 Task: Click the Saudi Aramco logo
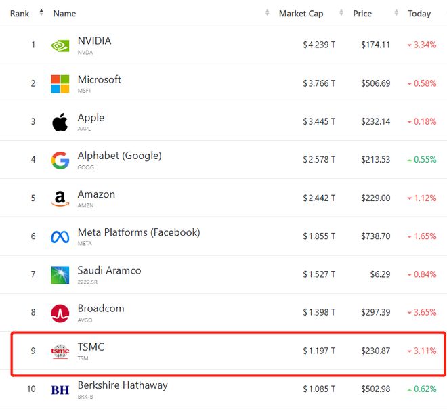tap(60, 275)
